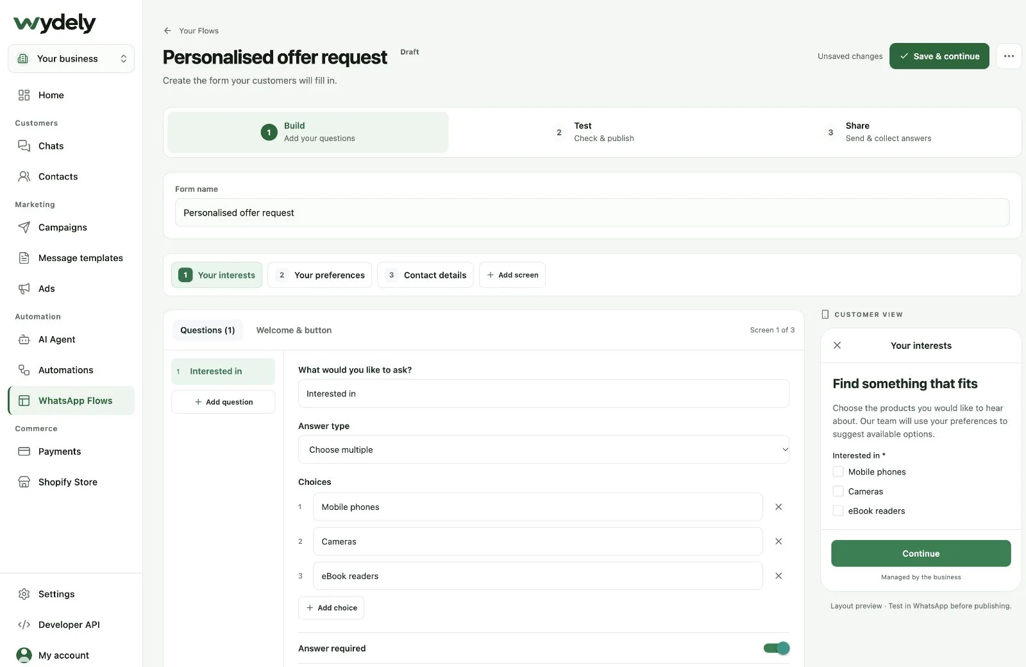This screenshot has height=667, width=1026.
Task: Click Continue in customer preview
Action: pyautogui.click(x=921, y=553)
